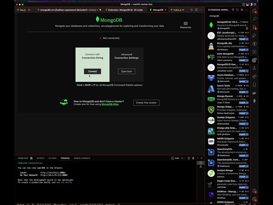This screenshot has width=273, height=205.
Task: Open the Explorer view in the activity bar
Action: tap(254, 11)
